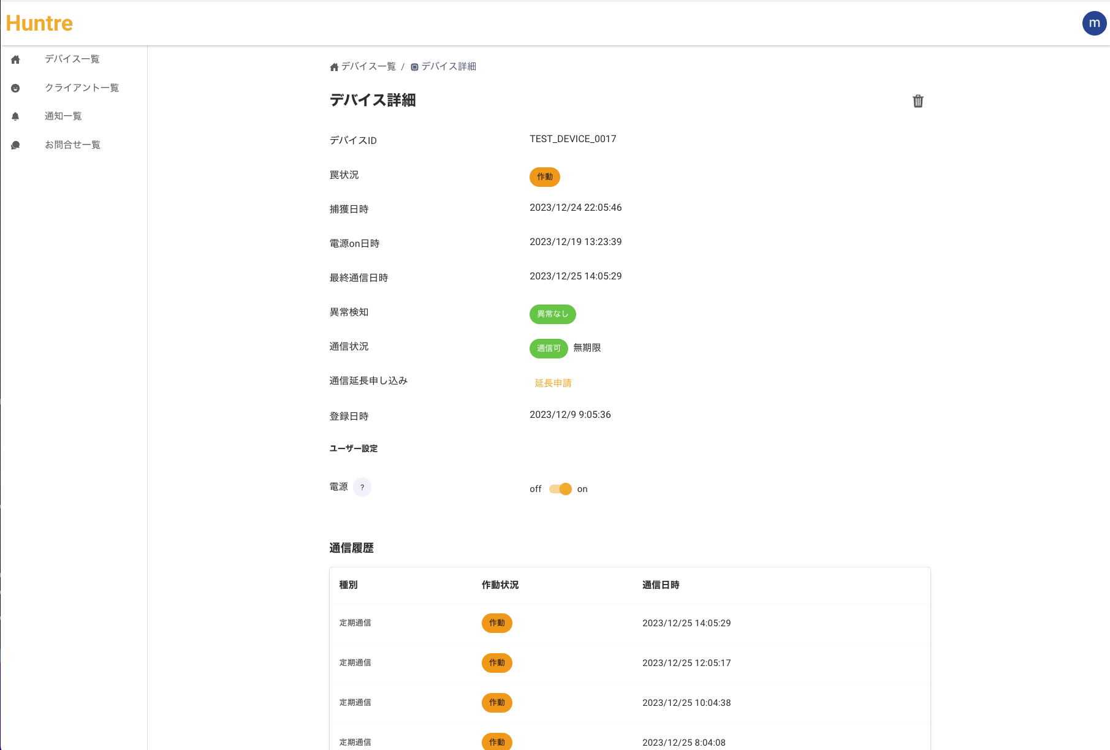
Task: Click the 'off' label of the power switch
Action: tap(536, 489)
